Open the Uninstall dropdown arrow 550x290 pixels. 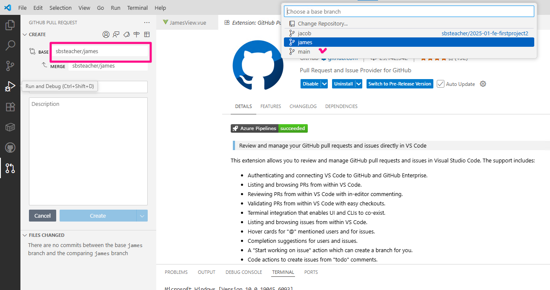pyautogui.click(x=358, y=84)
